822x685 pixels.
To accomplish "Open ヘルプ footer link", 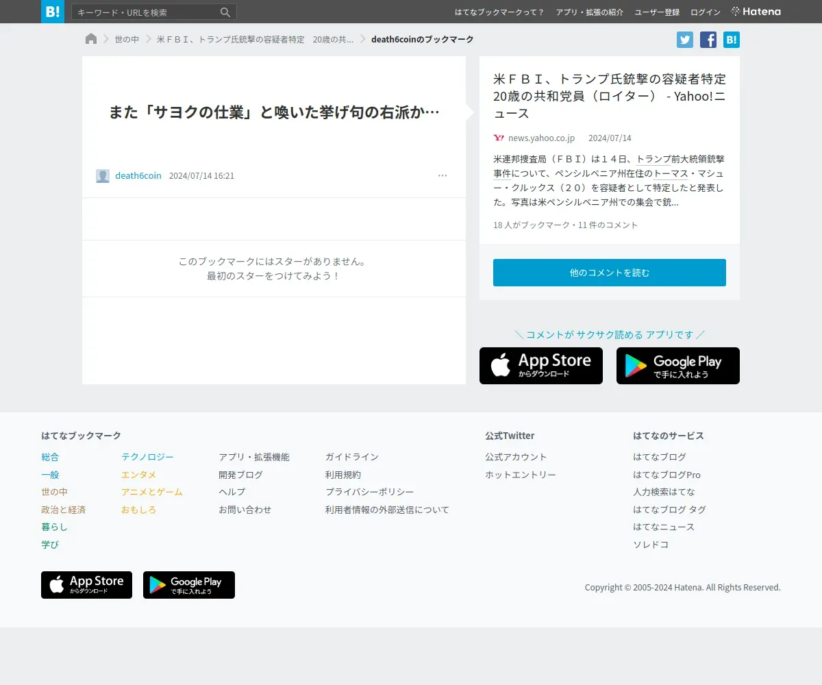I will click(232, 492).
